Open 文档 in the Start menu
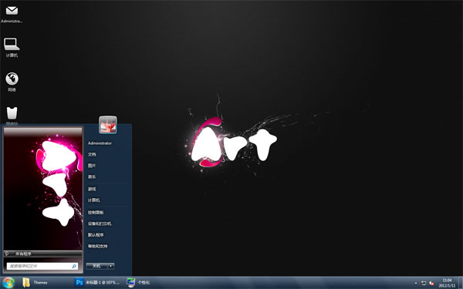The image size is (463, 289). (x=92, y=154)
